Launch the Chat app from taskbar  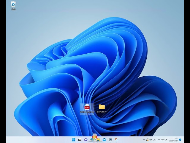pos(86,140)
